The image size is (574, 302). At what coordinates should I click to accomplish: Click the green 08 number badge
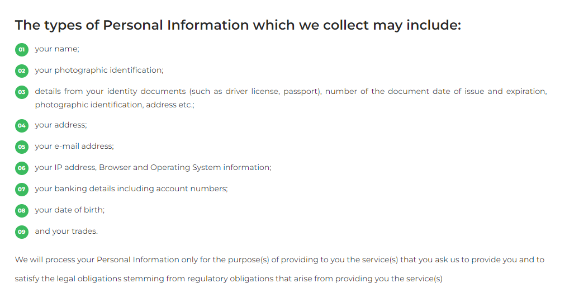pyautogui.click(x=21, y=211)
